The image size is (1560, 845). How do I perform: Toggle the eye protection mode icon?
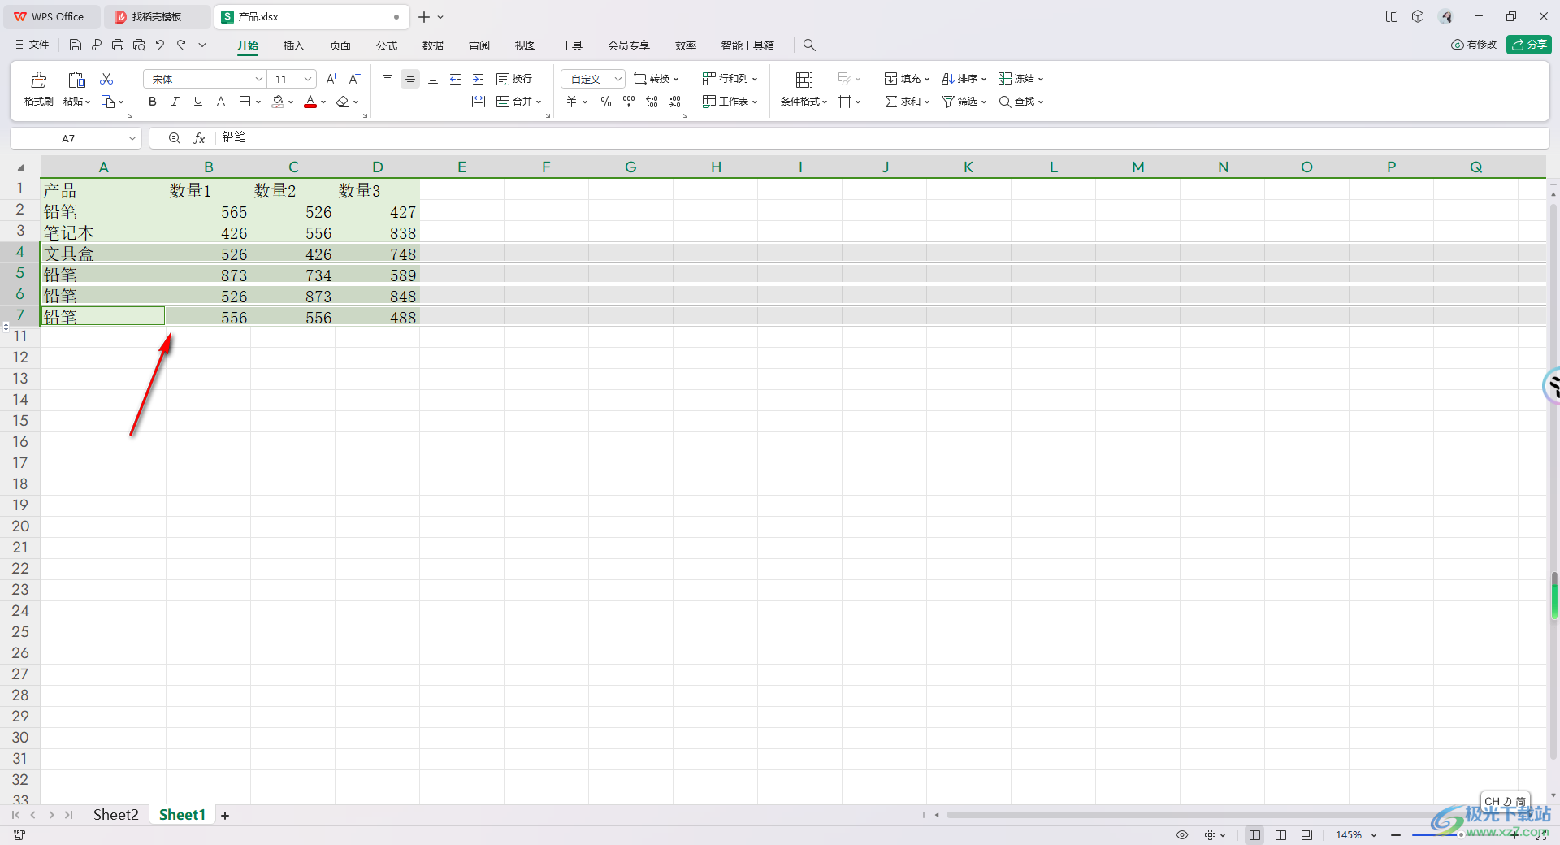pos(1182,835)
